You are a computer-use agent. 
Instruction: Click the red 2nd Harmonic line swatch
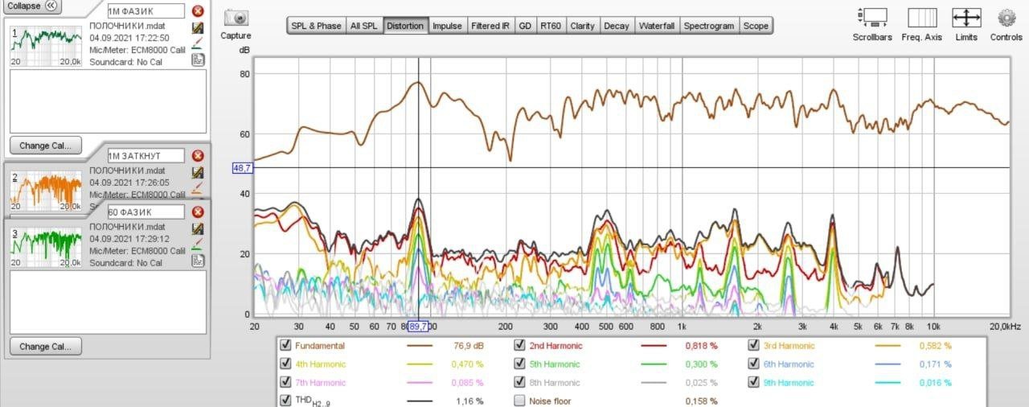654,346
